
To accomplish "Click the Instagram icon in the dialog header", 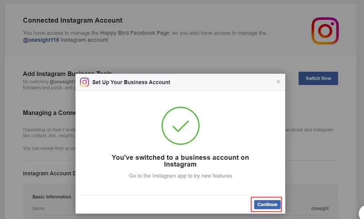I will click(85, 82).
